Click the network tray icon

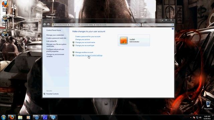(197, 117)
